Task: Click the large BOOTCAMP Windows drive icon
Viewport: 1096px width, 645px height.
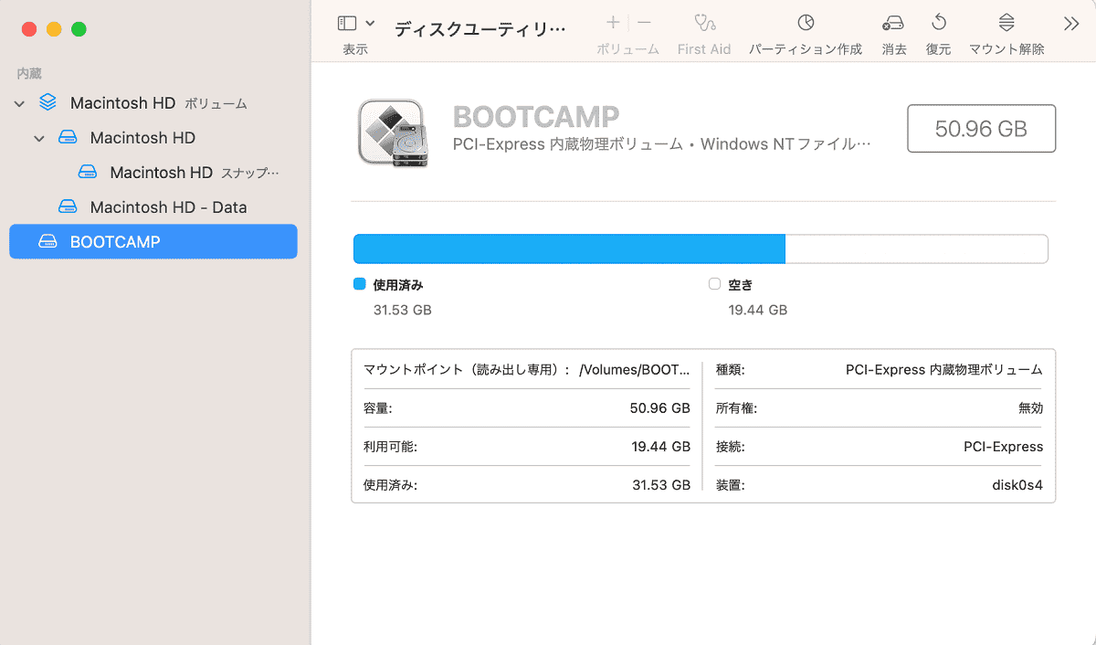Action: click(393, 132)
